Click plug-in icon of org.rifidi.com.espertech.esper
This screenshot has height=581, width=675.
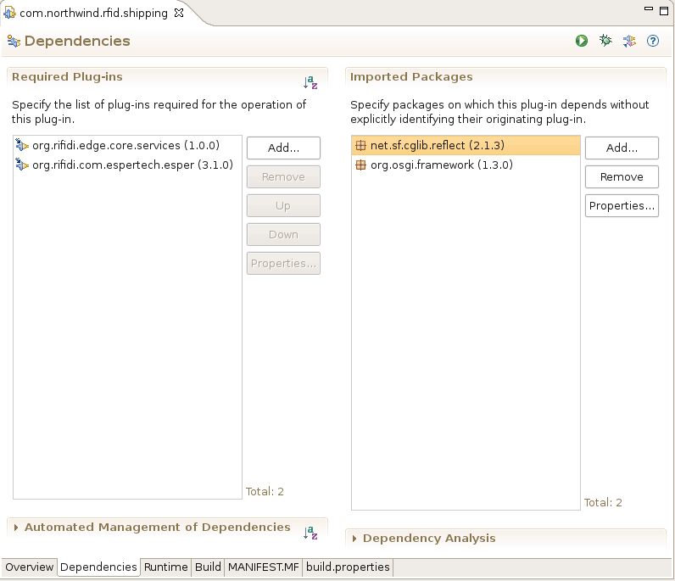[x=22, y=165]
